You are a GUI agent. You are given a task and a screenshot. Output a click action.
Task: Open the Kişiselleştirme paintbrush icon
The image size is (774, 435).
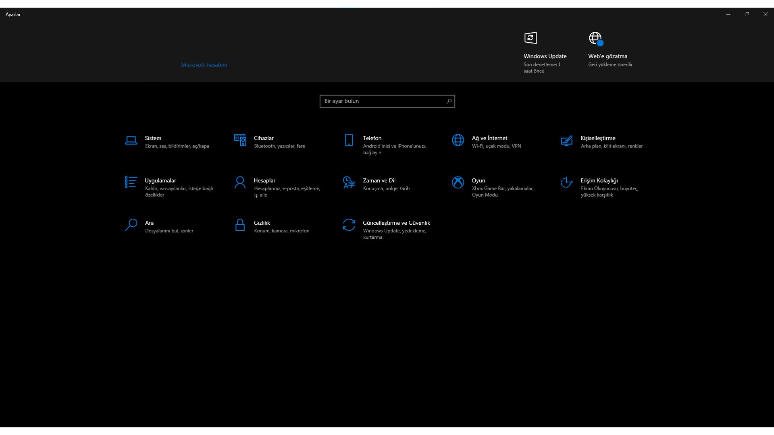coord(566,141)
